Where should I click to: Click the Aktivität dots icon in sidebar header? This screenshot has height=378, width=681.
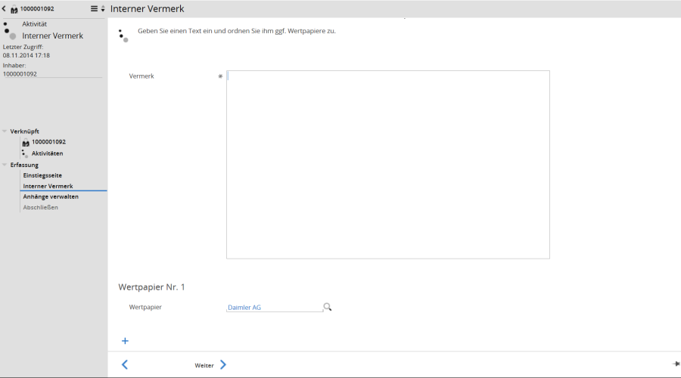[9, 30]
